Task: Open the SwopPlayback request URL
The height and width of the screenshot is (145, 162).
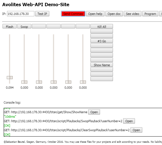Action: [129, 121]
